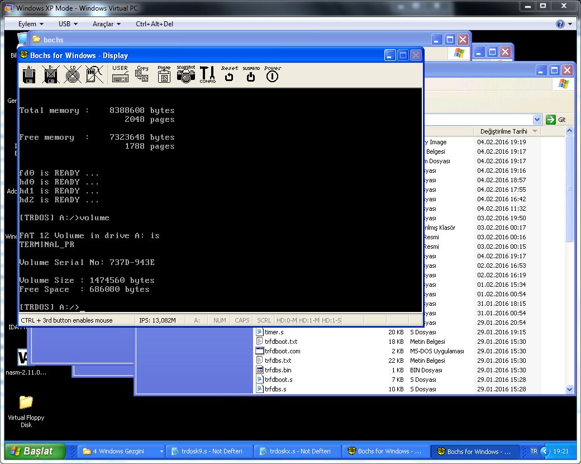The width and height of the screenshot is (581, 464).
Task: Click the TR language indicator in tray
Action: pyautogui.click(x=534, y=451)
